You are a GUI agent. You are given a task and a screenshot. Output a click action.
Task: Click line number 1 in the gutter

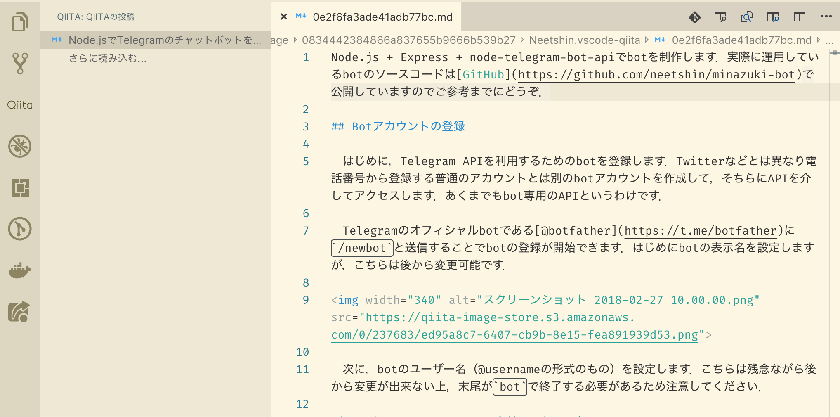coord(306,57)
